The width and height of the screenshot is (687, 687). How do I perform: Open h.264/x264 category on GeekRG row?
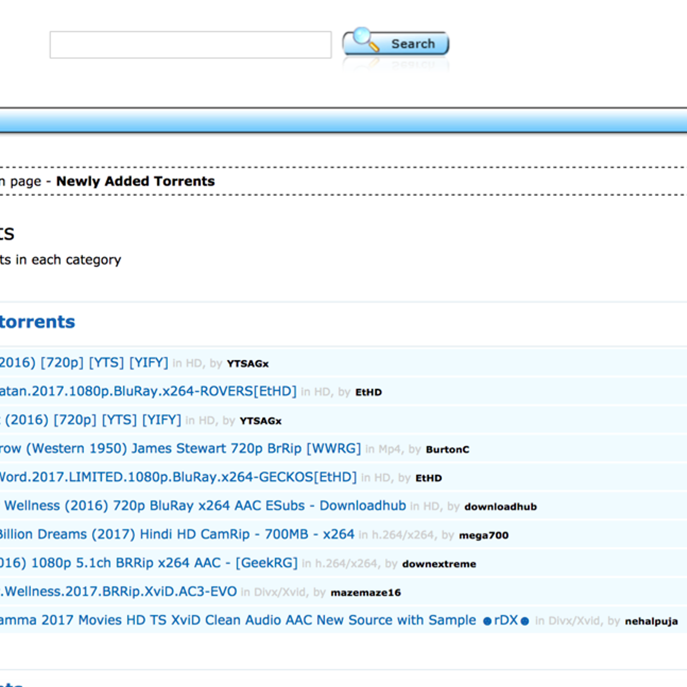[346, 564]
